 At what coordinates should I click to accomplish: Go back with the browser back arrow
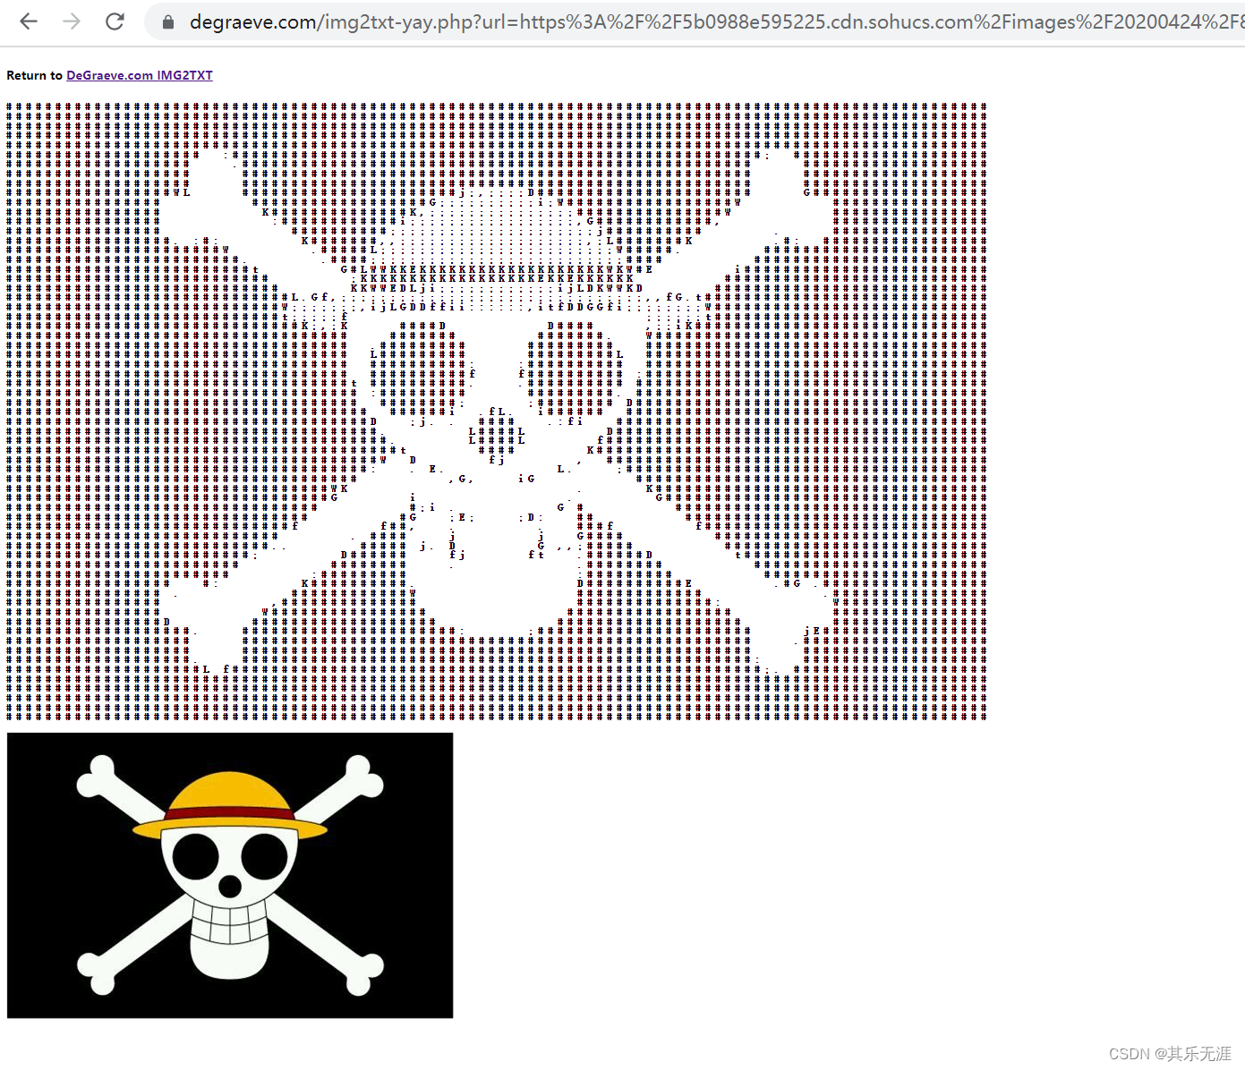[x=29, y=21]
